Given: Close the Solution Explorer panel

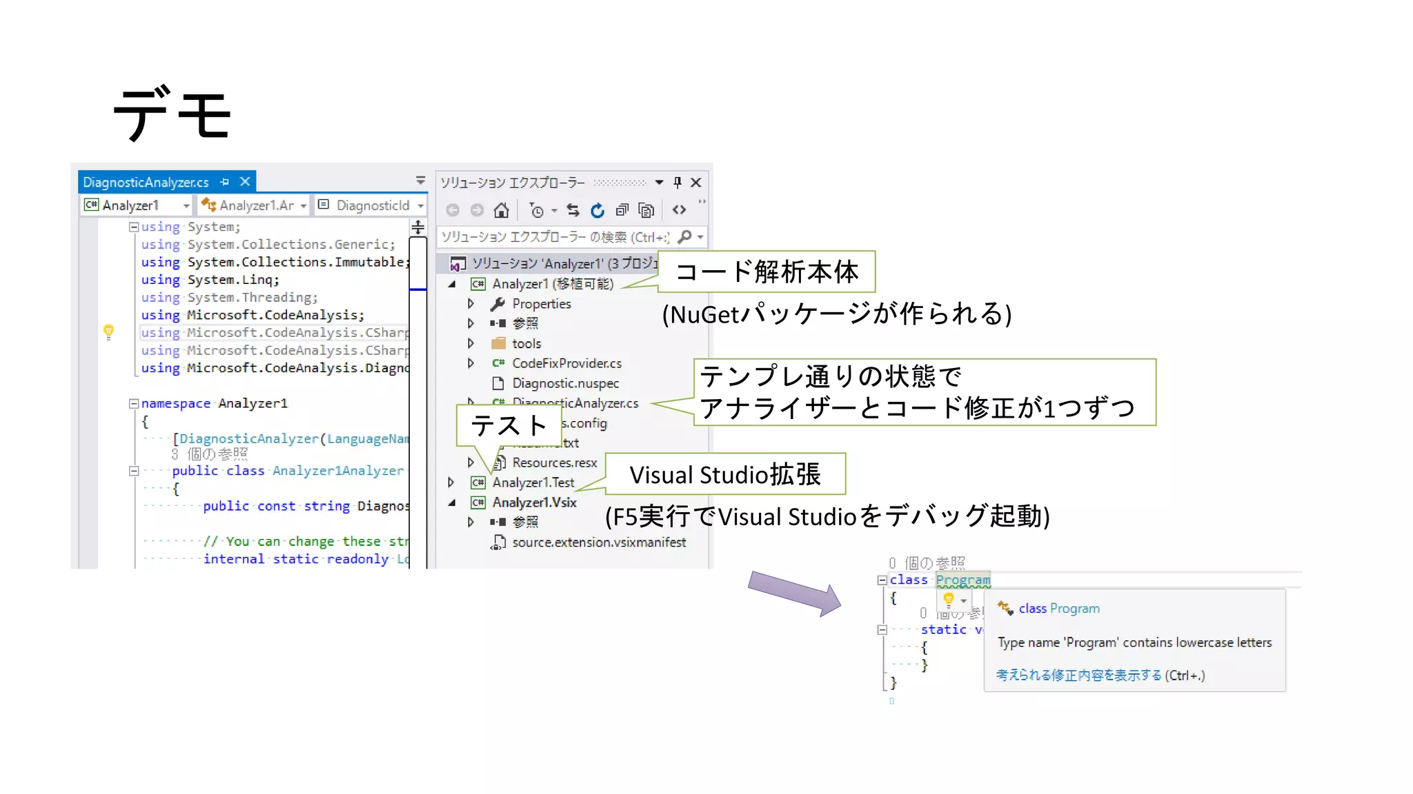Looking at the screenshot, I should tap(696, 183).
